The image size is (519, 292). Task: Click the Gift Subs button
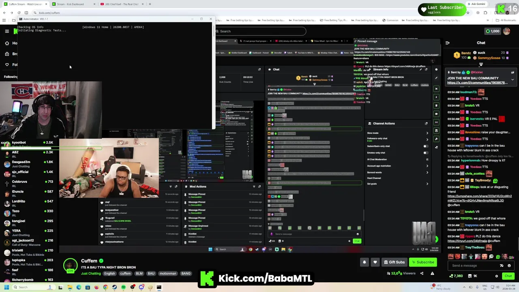click(394, 262)
